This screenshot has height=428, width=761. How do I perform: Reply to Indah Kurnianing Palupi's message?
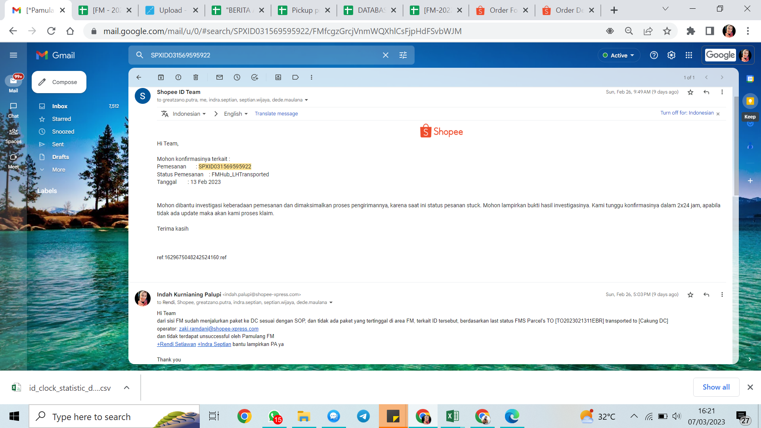(x=706, y=294)
